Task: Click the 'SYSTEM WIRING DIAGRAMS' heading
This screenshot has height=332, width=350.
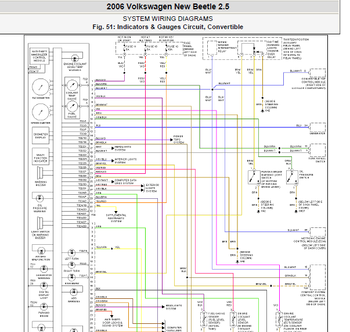Action: click(x=168, y=19)
